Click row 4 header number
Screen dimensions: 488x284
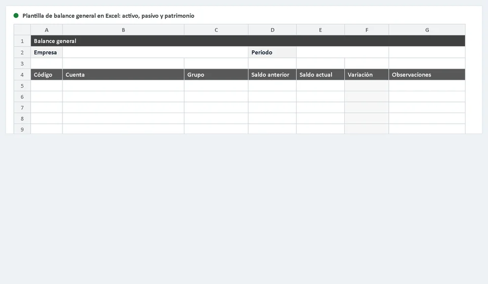[22, 75]
